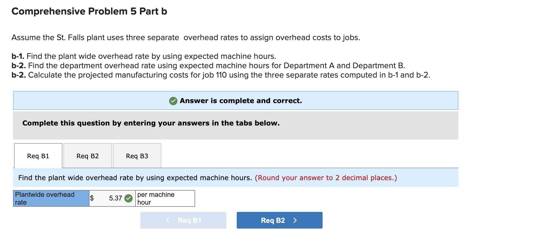Switch to the Req B2 tab
The height and width of the screenshot is (252, 538).
point(87,155)
